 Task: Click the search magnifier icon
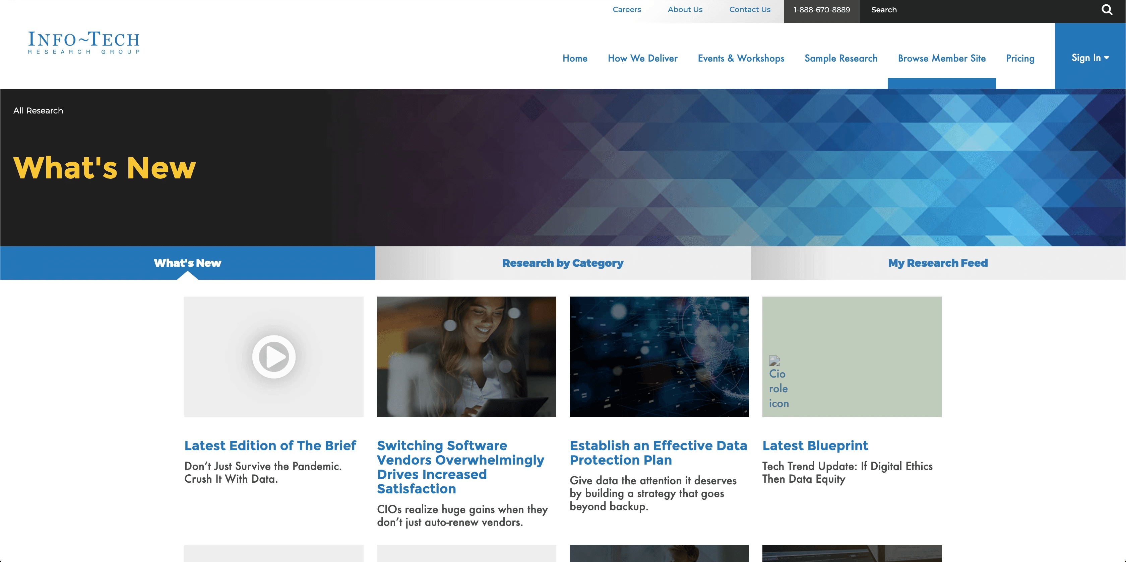point(1107,10)
